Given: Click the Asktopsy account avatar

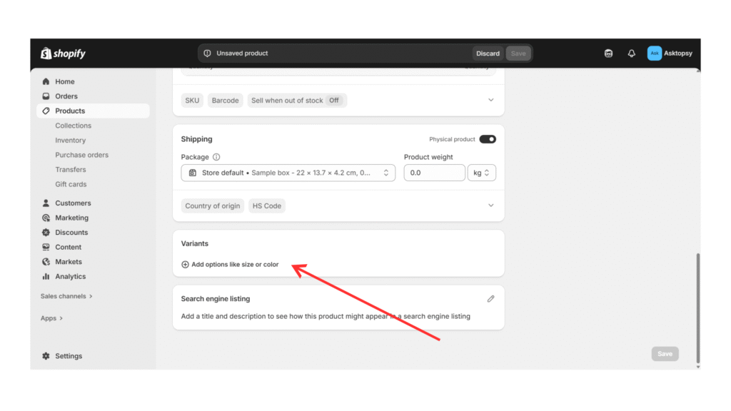Looking at the screenshot, I should (654, 54).
